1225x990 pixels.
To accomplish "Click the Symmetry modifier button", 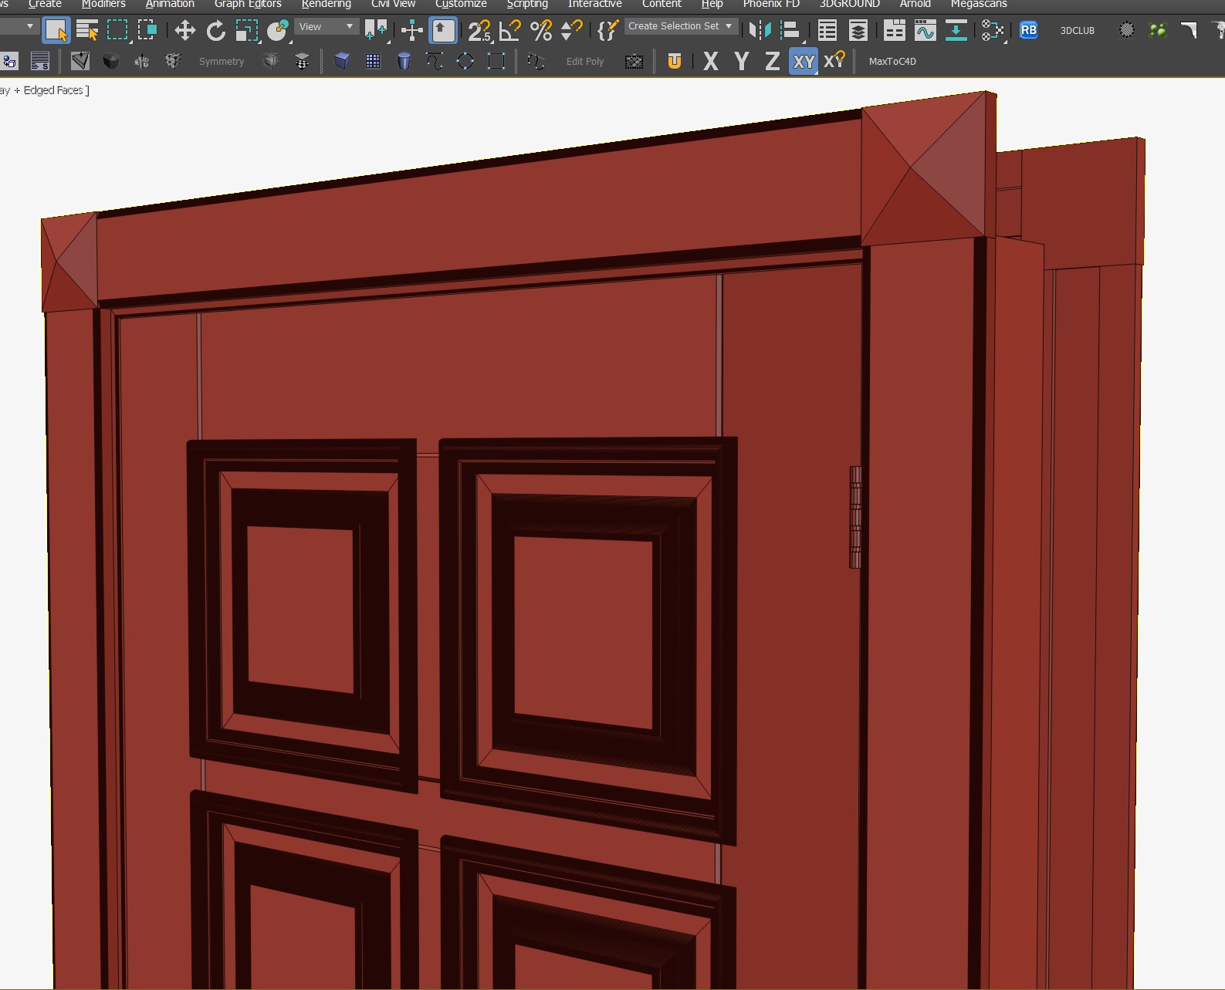I will [x=222, y=62].
